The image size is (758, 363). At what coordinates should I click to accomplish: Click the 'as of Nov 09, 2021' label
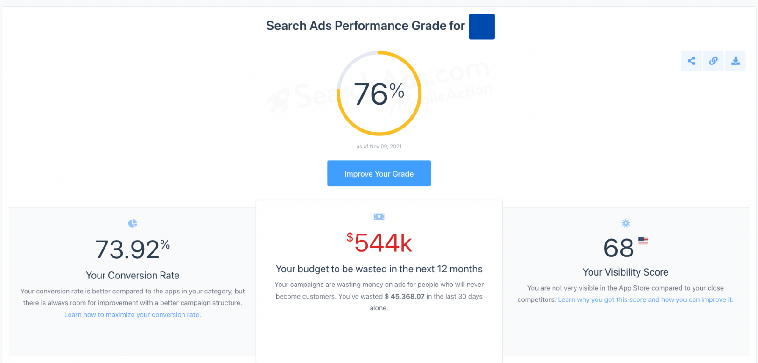pyautogui.click(x=379, y=146)
